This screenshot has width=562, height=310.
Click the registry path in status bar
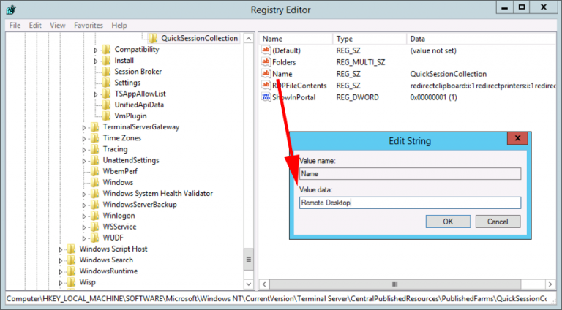pos(277,298)
